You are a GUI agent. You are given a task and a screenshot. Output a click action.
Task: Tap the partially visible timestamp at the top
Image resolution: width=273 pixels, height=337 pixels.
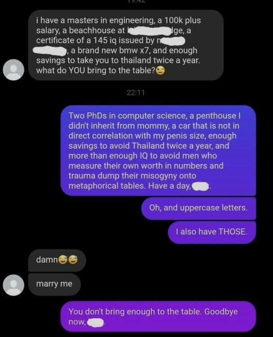coord(136,1)
